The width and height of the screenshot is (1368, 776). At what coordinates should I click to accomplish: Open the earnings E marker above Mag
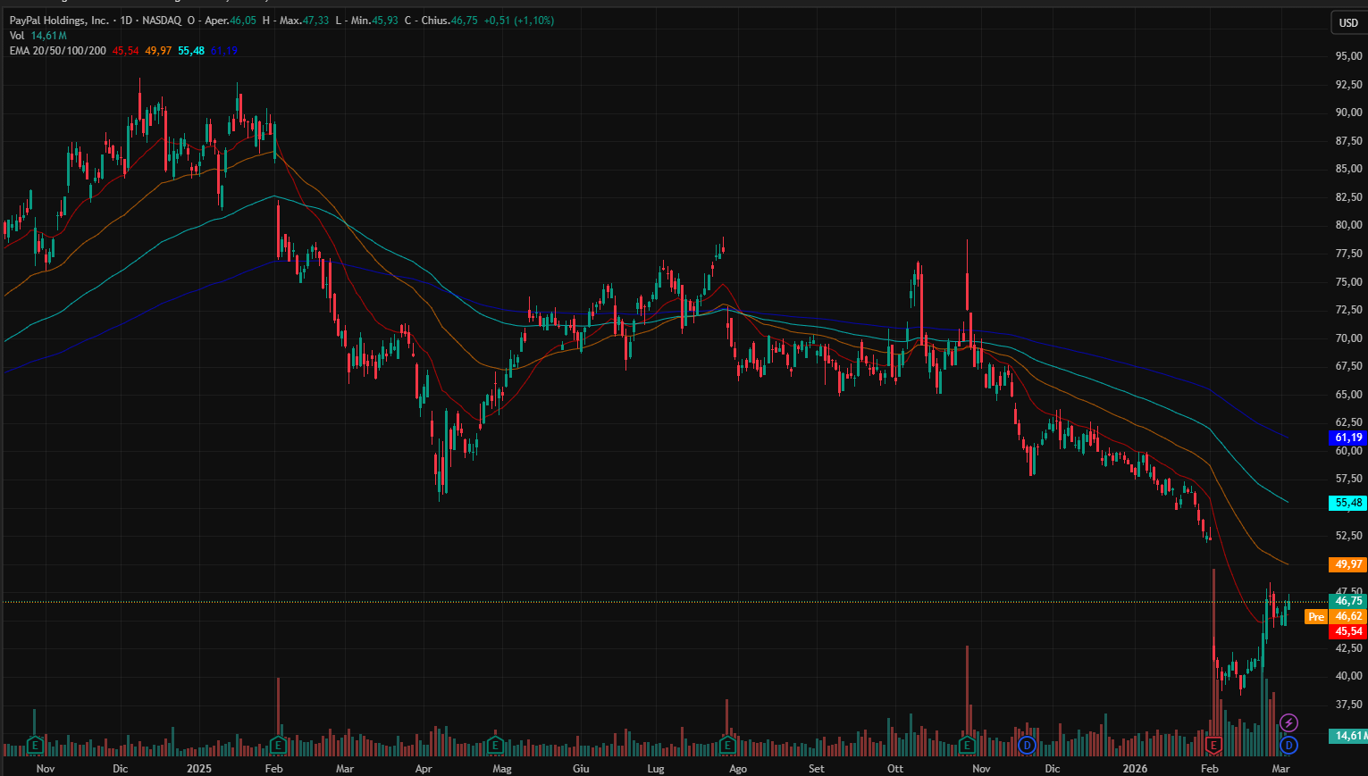pyautogui.click(x=495, y=745)
